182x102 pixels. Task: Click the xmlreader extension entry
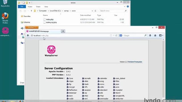[x=103, y=99]
